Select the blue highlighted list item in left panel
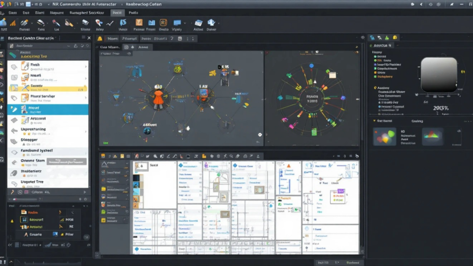 [x=48, y=109]
